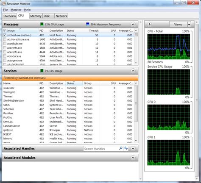Viewport: 201px width, 183px height.
Task: Check the ac.sharedstore.exe checkbox
Action: tap(5, 39)
